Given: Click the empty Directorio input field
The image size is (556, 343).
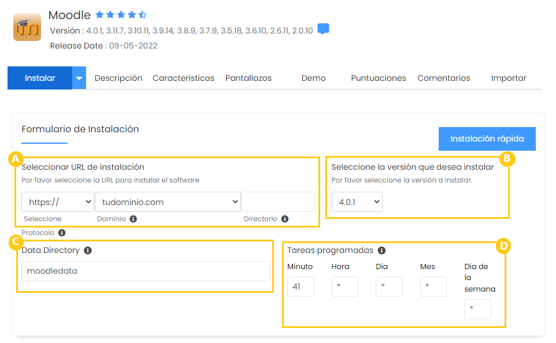Looking at the screenshot, I should coord(278,202).
